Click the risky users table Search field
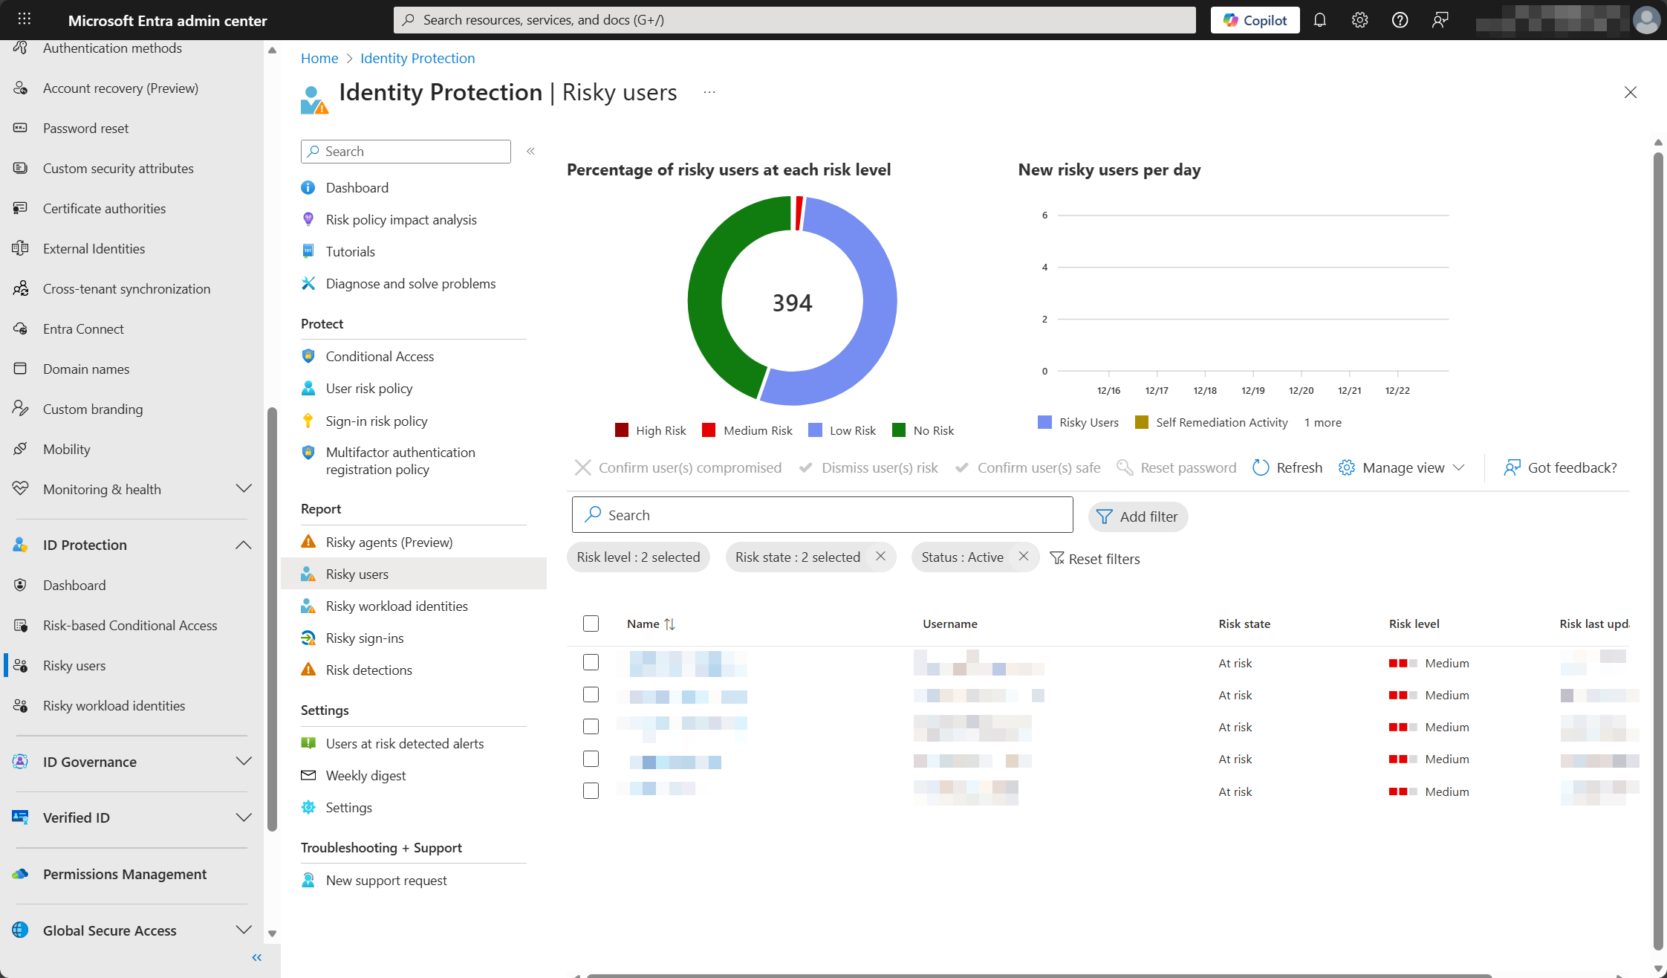This screenshot has height=978, width=1667. [822, 515]
